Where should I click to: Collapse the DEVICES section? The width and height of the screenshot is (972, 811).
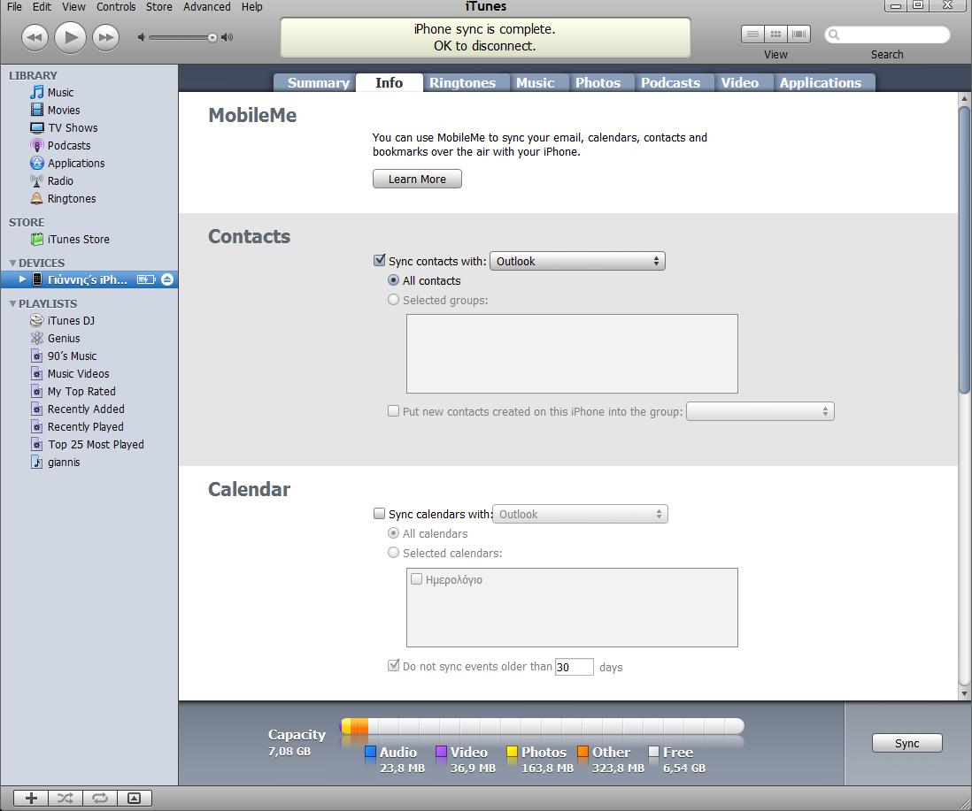[12, 264]
